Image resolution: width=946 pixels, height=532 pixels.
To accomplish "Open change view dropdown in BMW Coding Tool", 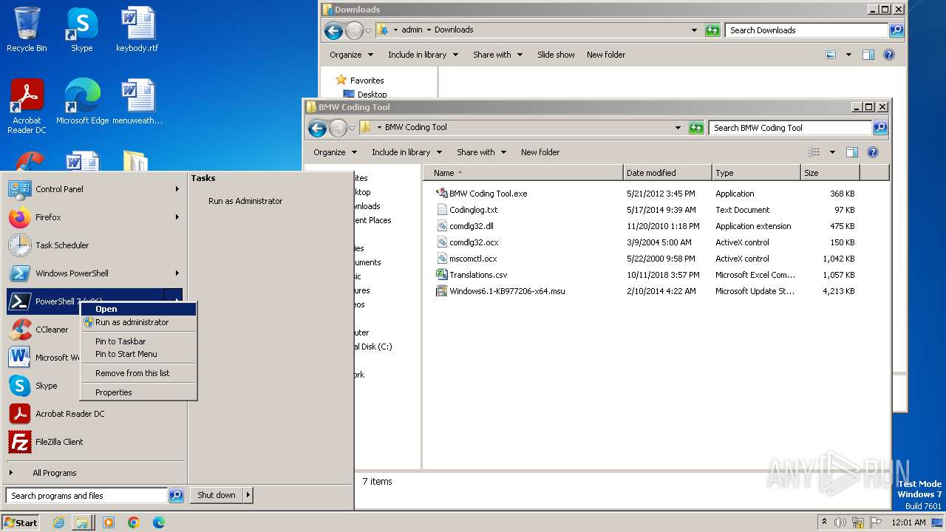I will click(x=832, y=152).
